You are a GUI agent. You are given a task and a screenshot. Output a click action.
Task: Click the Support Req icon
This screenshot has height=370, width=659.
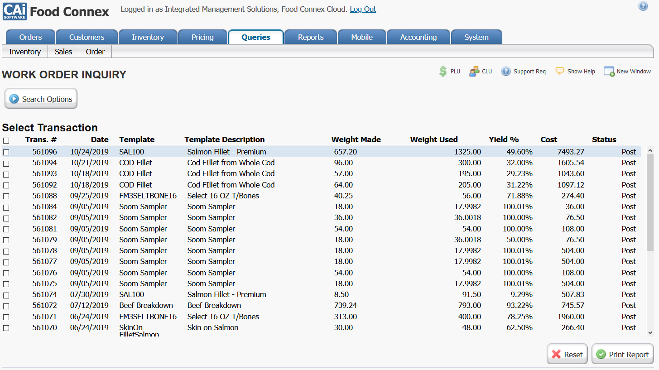[506, 71]
